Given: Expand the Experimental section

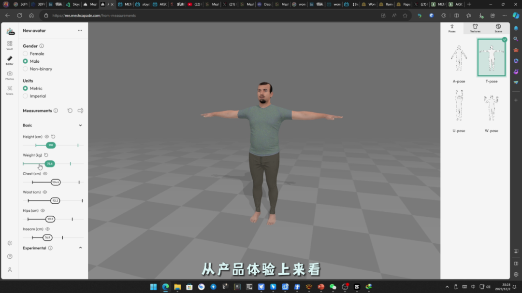Looking at the screenshot, I should click(x=80, y=248).
